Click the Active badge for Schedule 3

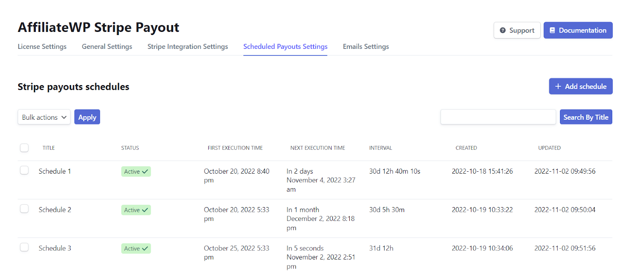coord(136,249)
